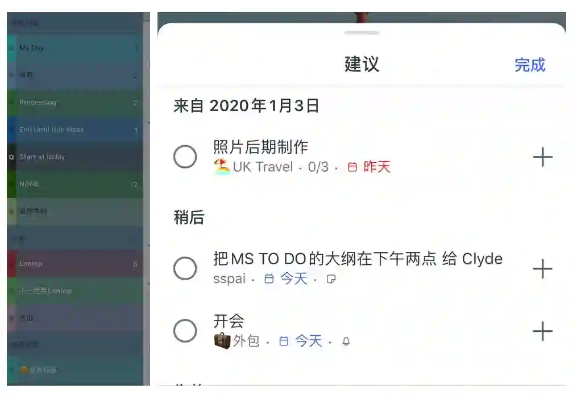The image size is (577, 397).
Task: Click the briefcase icon next to 外包
Action: [x=222, y=341]
